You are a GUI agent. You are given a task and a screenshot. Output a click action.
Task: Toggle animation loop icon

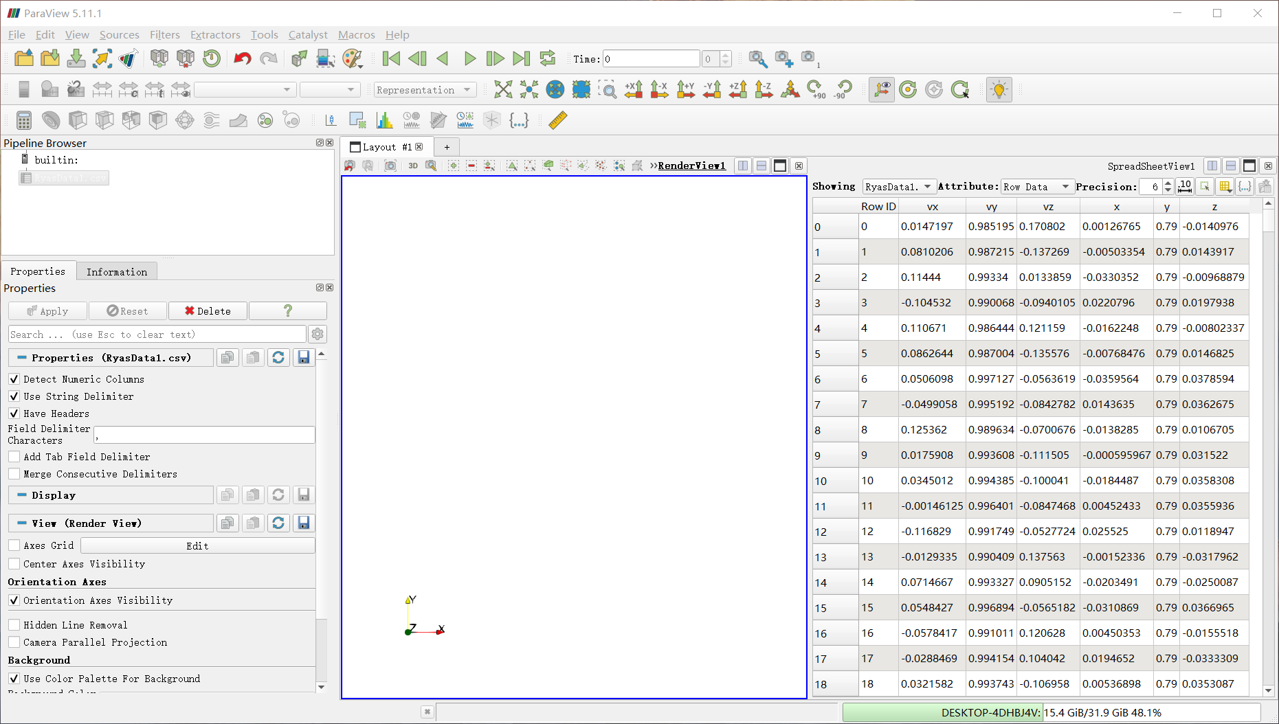(548, 58)
